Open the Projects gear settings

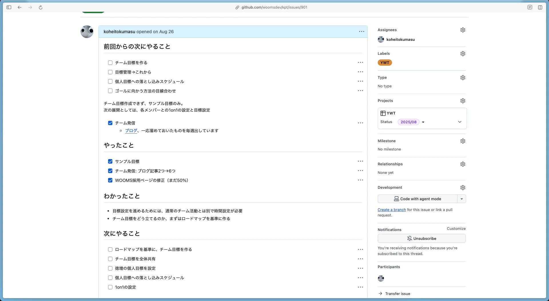463,101
